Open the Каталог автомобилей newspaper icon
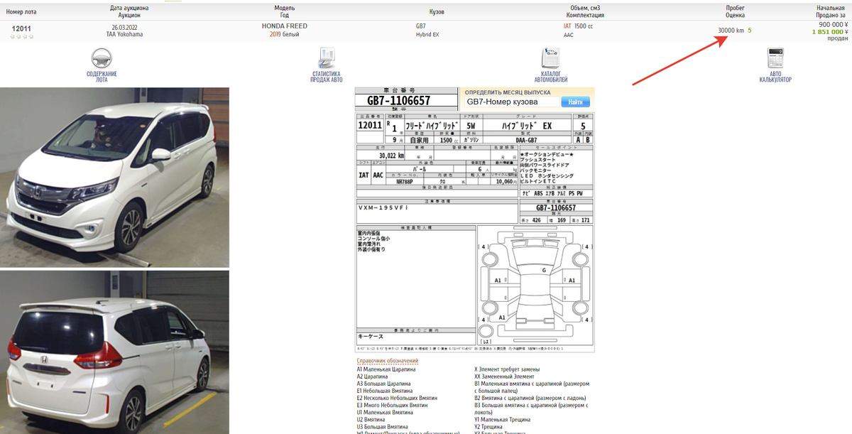 point(551,58)
